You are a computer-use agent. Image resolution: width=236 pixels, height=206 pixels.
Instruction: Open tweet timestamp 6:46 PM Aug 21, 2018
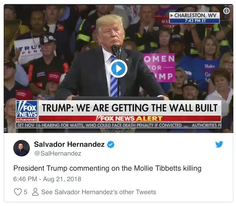click(47, 179)
